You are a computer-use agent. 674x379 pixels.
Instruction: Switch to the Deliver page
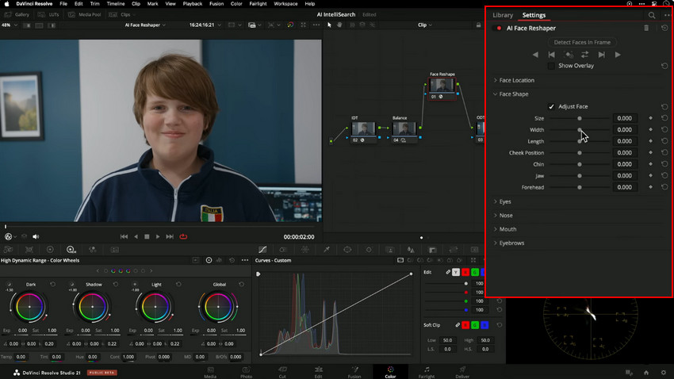462,372
